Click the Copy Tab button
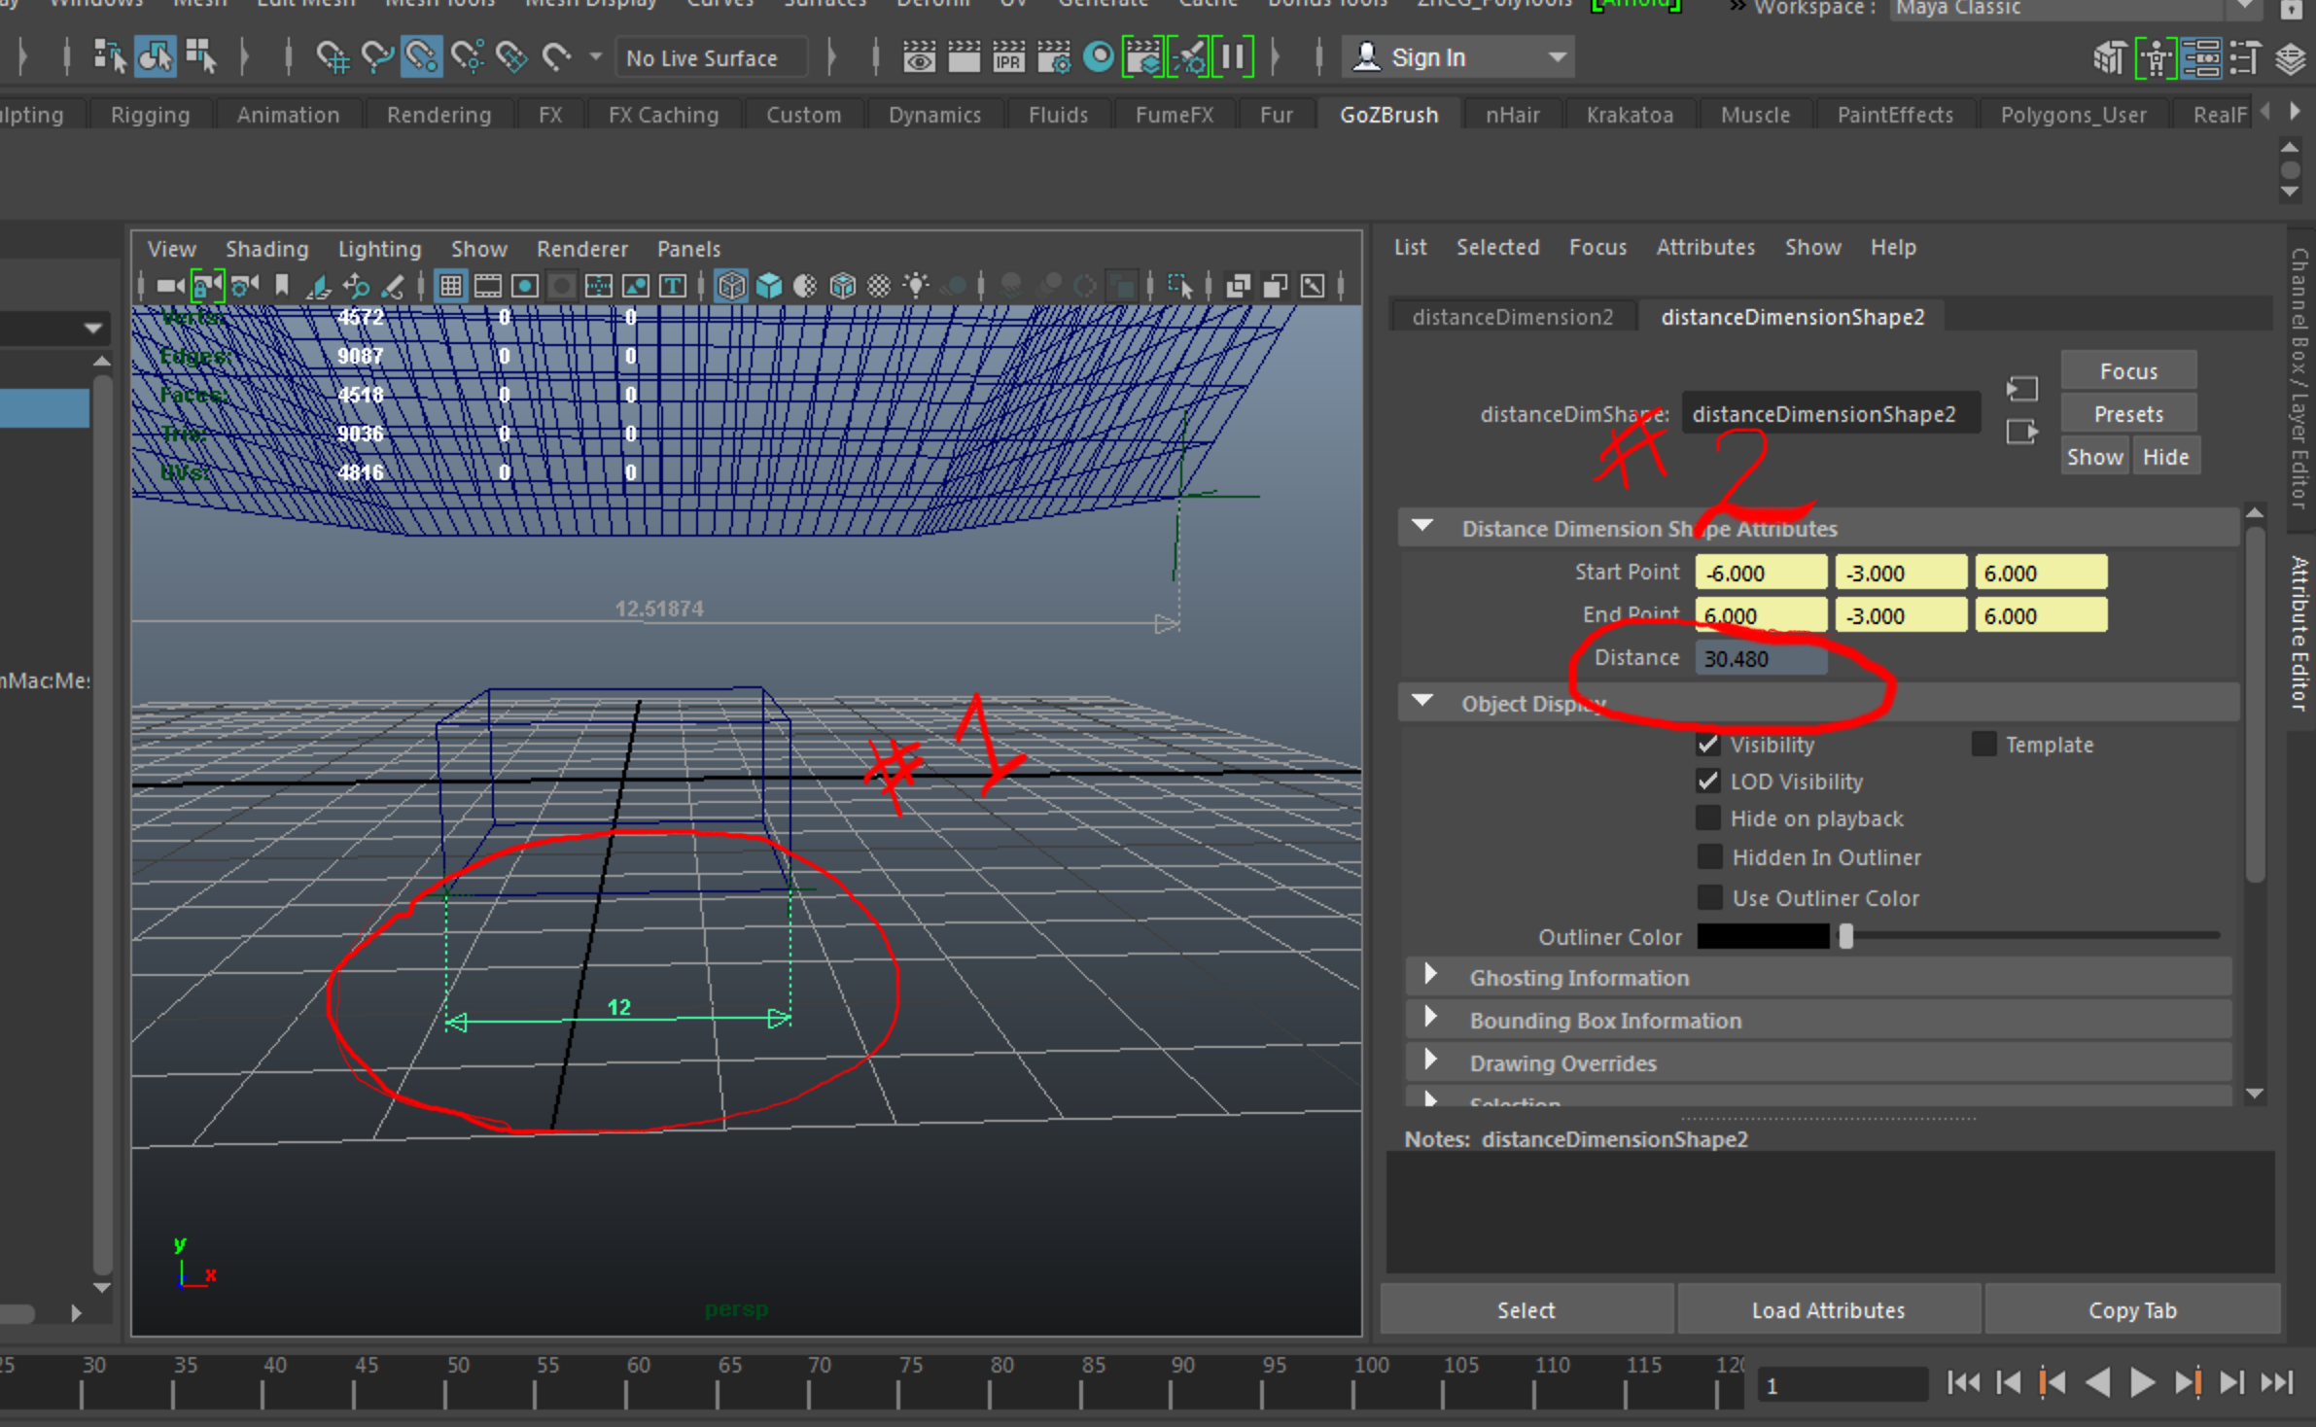 pyautogui.click(x=2132, y=1309)
